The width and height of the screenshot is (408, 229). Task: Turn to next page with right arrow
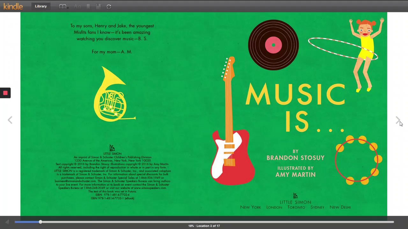point(397,120)
